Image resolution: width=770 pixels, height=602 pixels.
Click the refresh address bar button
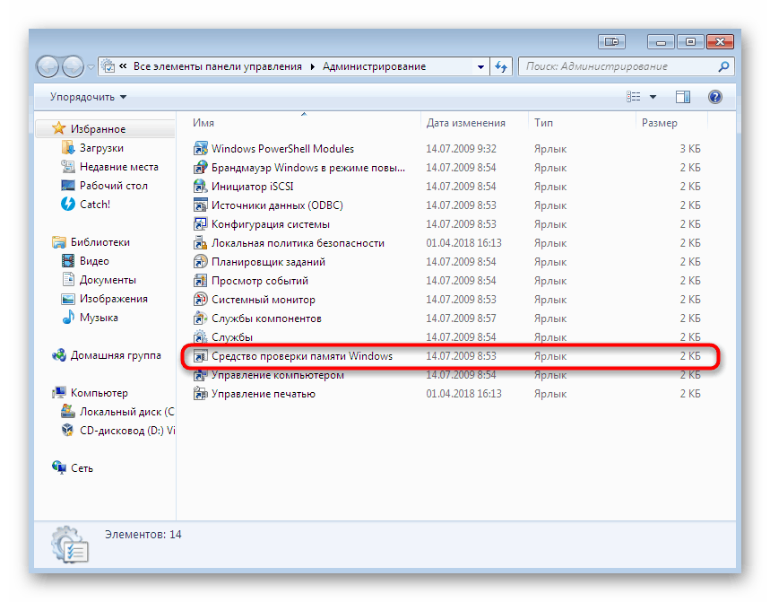point(501,66)
